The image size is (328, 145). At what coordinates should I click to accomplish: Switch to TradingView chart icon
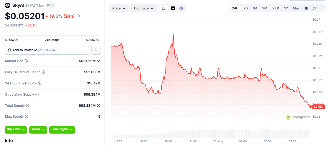pyautogui.click(x=173, y=8)
